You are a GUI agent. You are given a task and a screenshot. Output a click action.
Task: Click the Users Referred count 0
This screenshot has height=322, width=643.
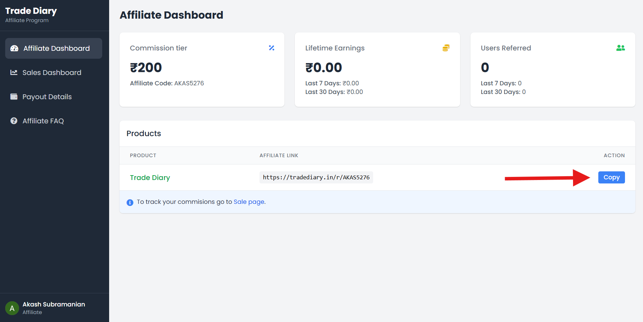tap(485, 68)
